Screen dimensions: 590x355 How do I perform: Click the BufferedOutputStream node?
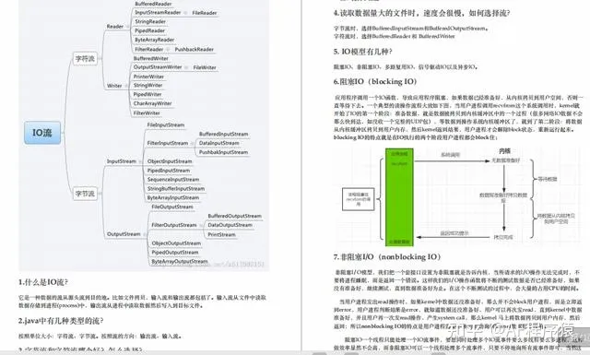pos(234,216)
